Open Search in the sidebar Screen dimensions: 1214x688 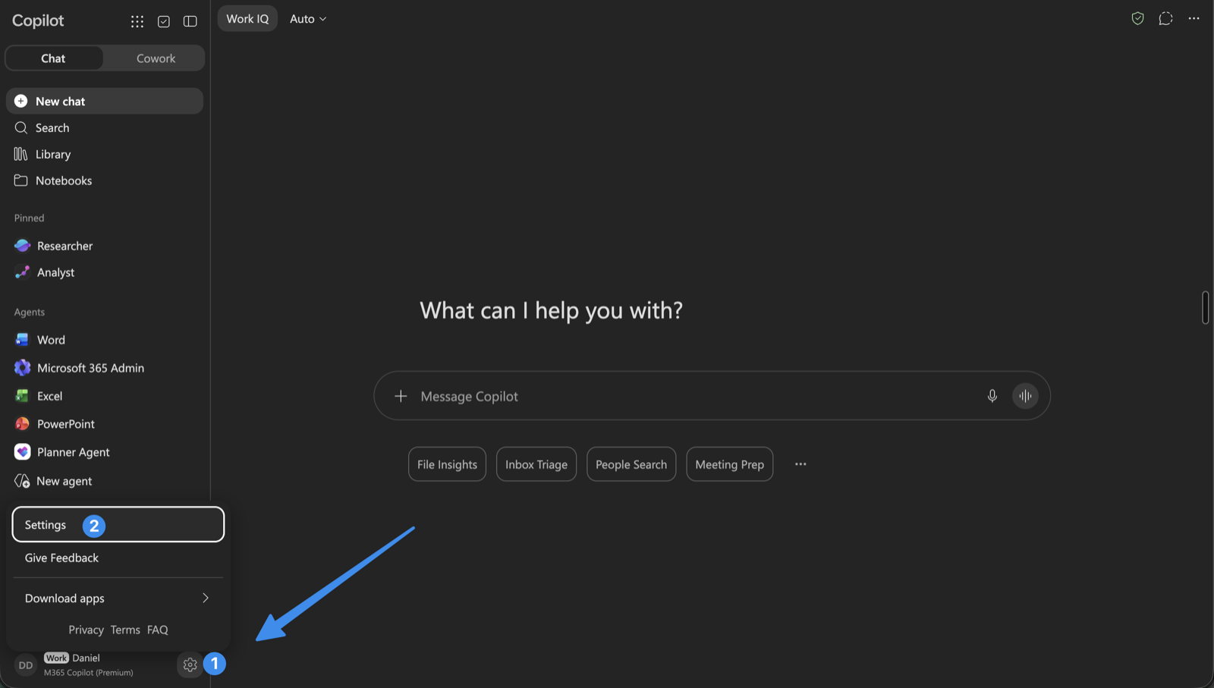click(x=105, y=127)
